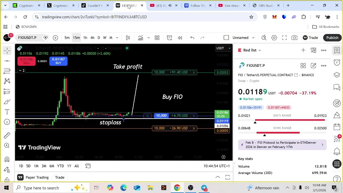Open quick search in the top toolbar
Viewport: 343px width, 193px height.
click(x=264, y=38)
